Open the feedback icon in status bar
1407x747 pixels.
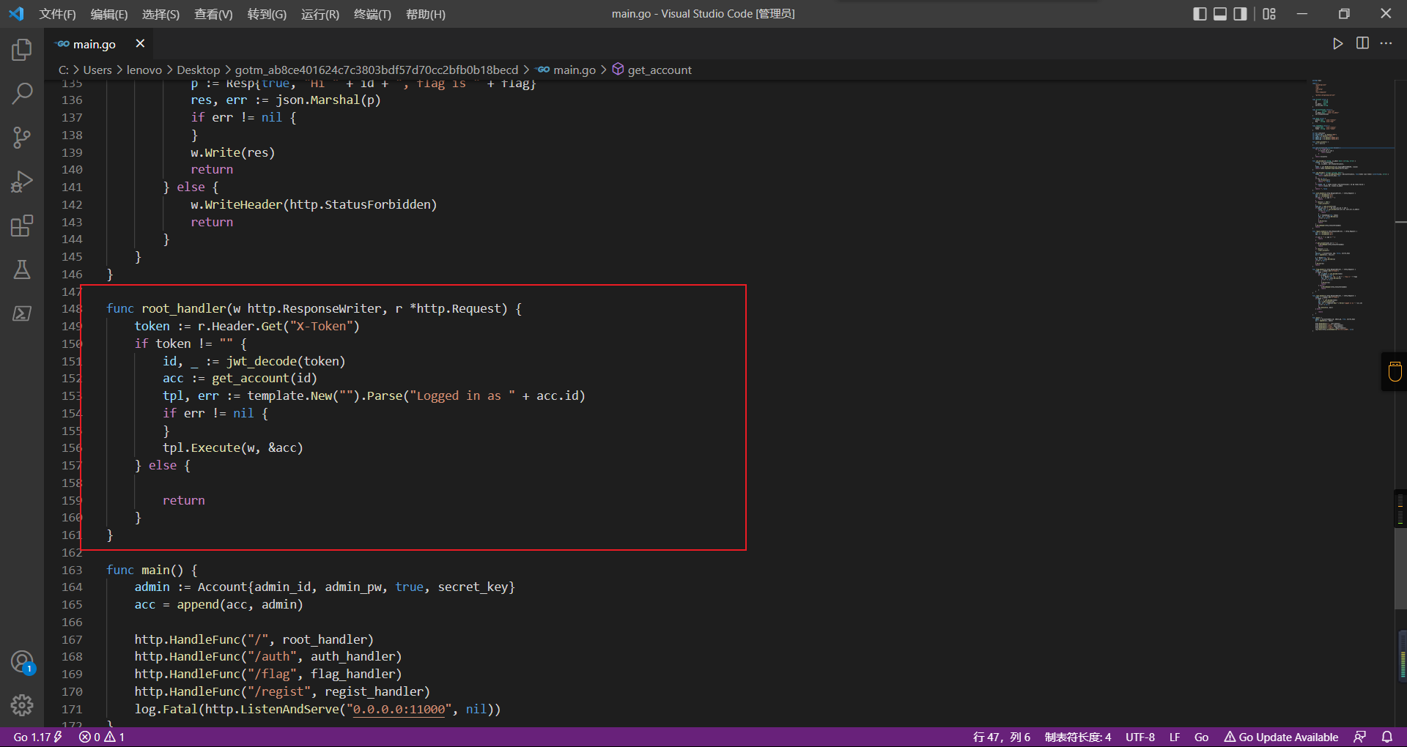pyautogui.click(x=1360, y=737)
